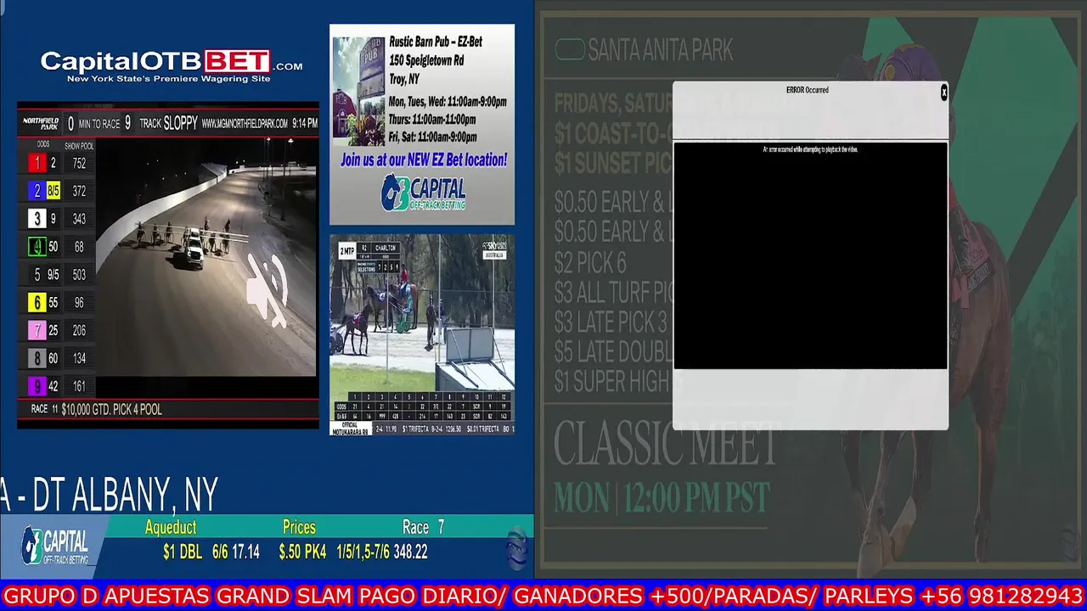Click the 348.22 payout amount
The image size is (1087, 611).
point(410,552)
